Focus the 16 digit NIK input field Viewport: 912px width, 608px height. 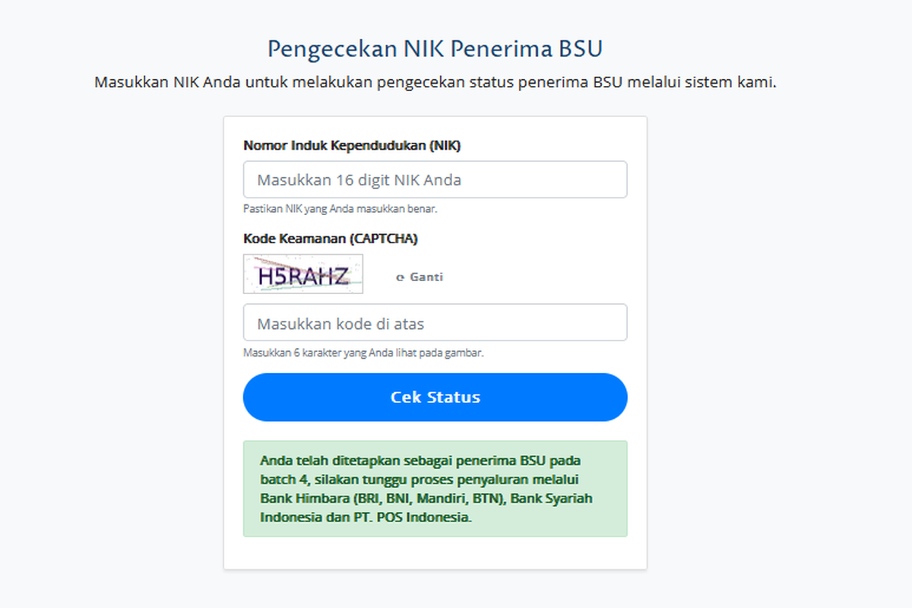click(435, 180)
